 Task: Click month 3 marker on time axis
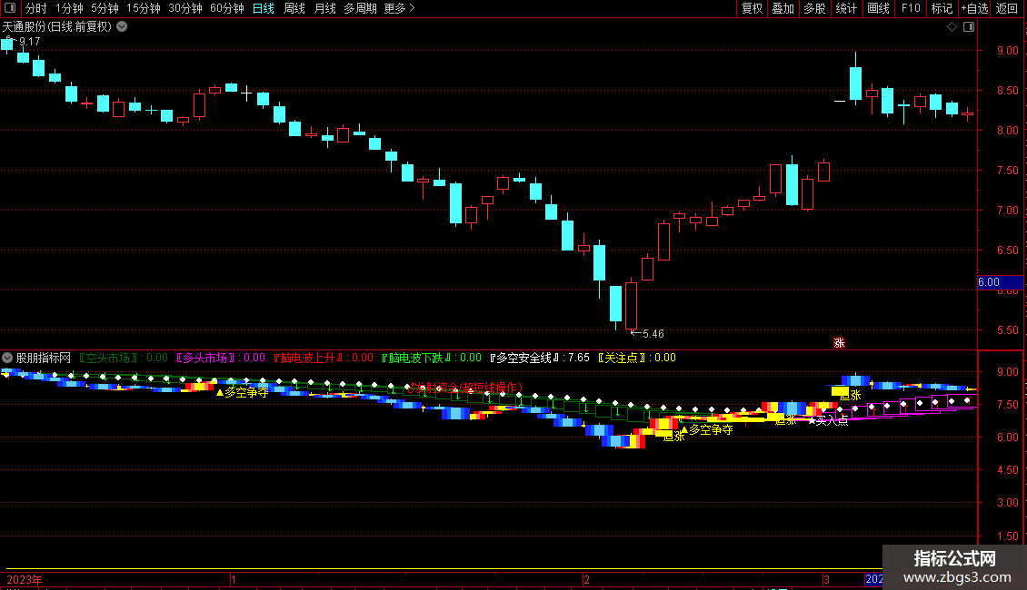826,579
